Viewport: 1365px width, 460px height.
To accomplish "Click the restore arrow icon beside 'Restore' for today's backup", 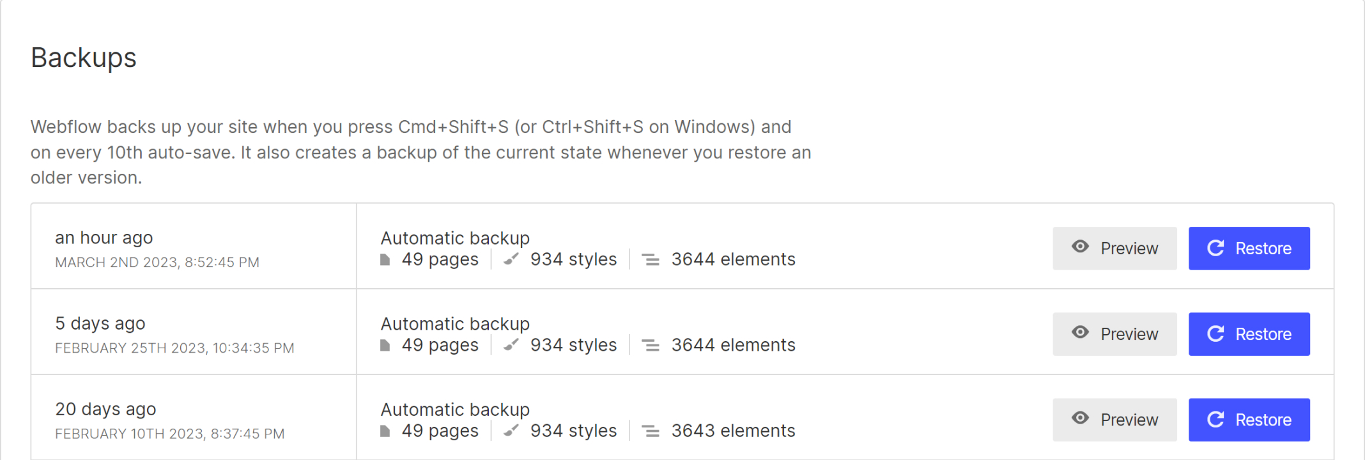I will coord(1216,249).
